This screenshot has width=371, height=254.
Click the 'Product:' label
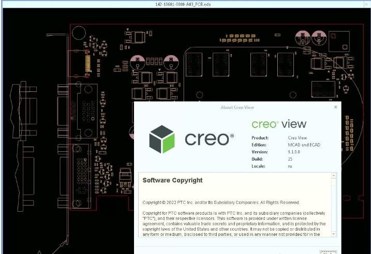(x=260, y=138)
